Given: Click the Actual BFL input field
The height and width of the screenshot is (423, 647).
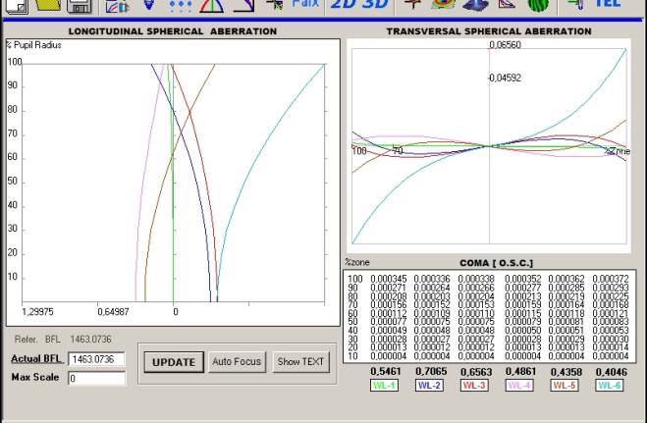Looking at the screenshot, I should 96,359.
